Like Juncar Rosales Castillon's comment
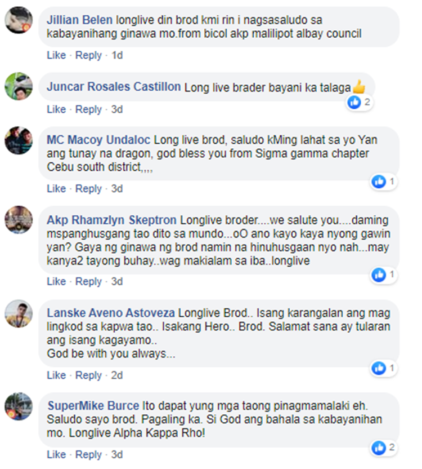This screenshot has width=422, height=469. point(56,109)
